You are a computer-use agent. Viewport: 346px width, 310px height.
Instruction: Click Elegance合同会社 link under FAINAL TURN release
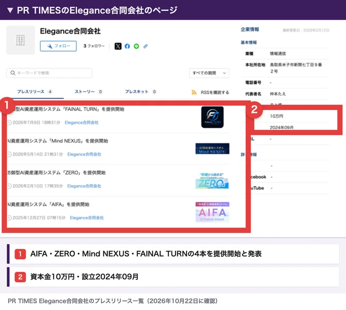tap(82, 122)
